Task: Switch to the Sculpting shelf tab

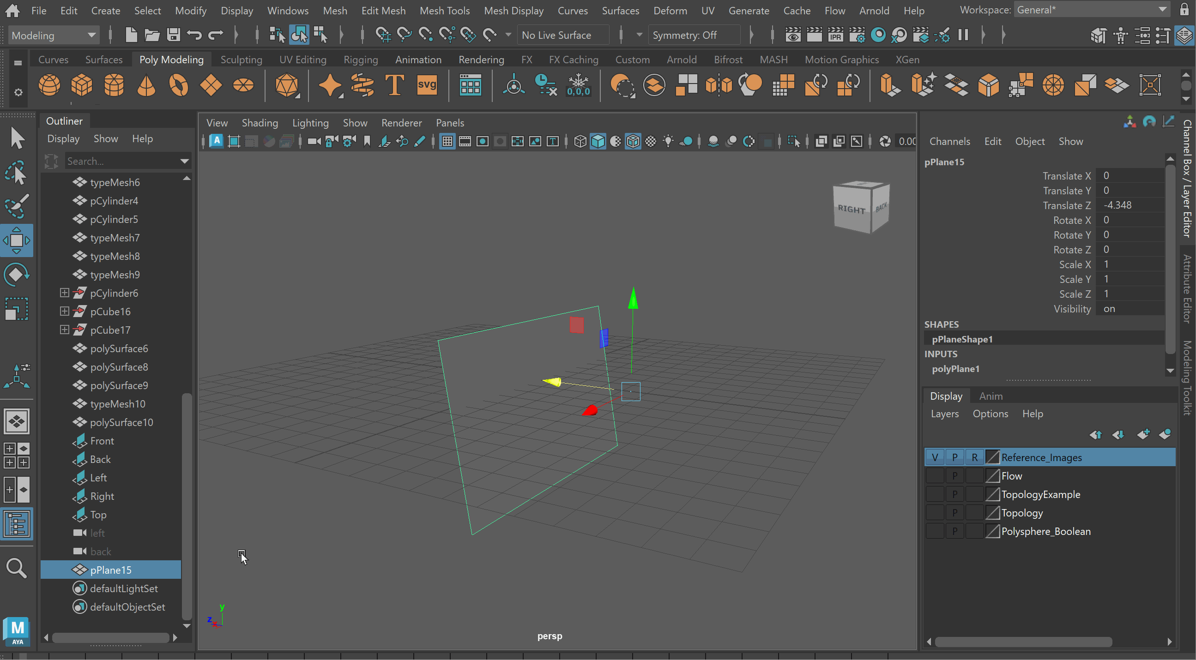Action: click(241, 60)
